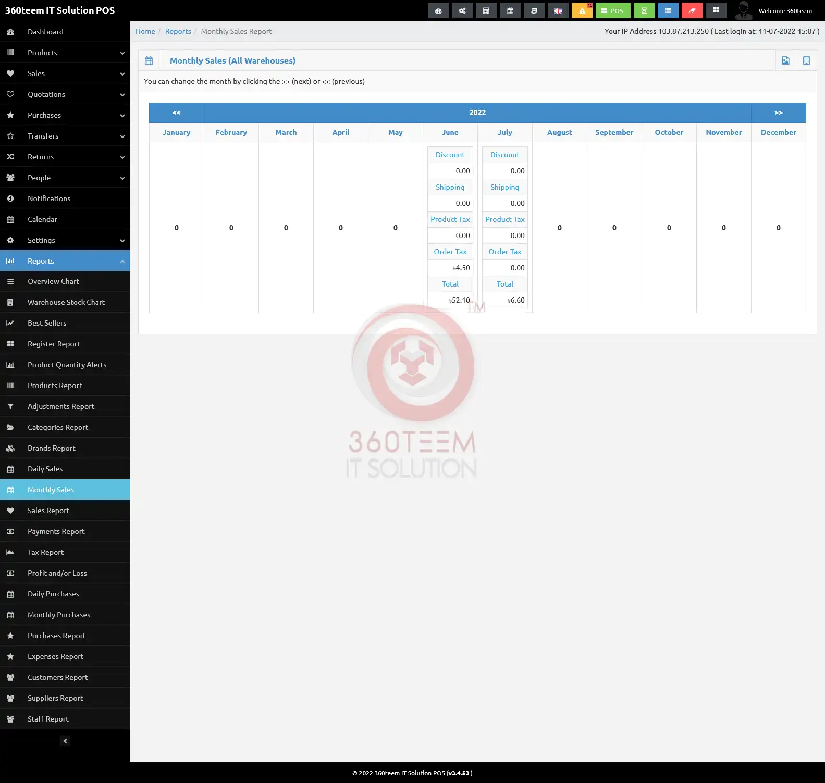
Task: Expand the Purchases sidebar menu
Action: 65,115
